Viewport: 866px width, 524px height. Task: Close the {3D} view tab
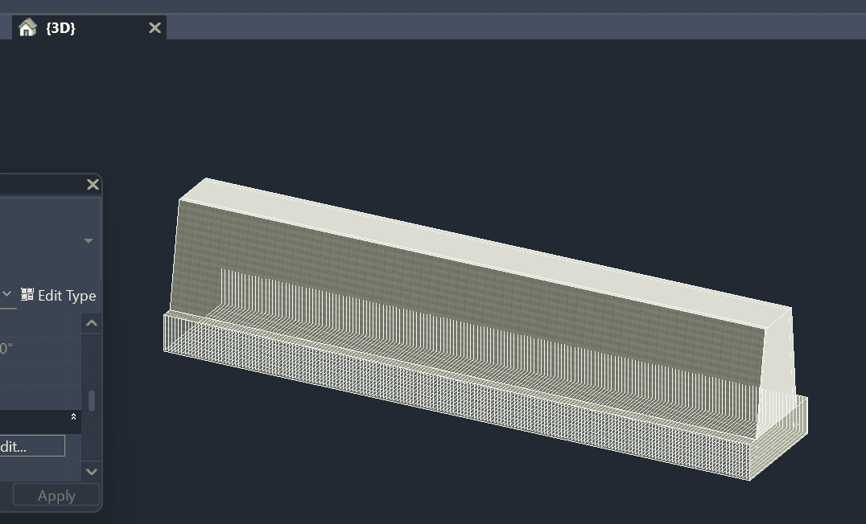coord(155,28)
